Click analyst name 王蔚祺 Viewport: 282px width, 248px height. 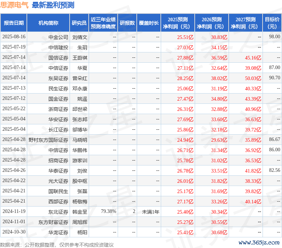coord(80,58)
